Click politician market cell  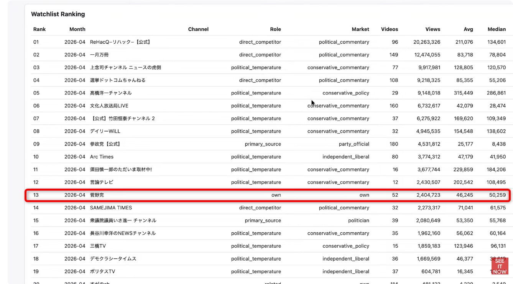pos(358,220)
